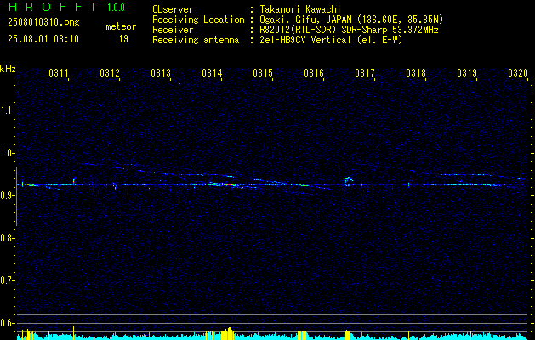Click the meteor label

[x=121, y=26]
